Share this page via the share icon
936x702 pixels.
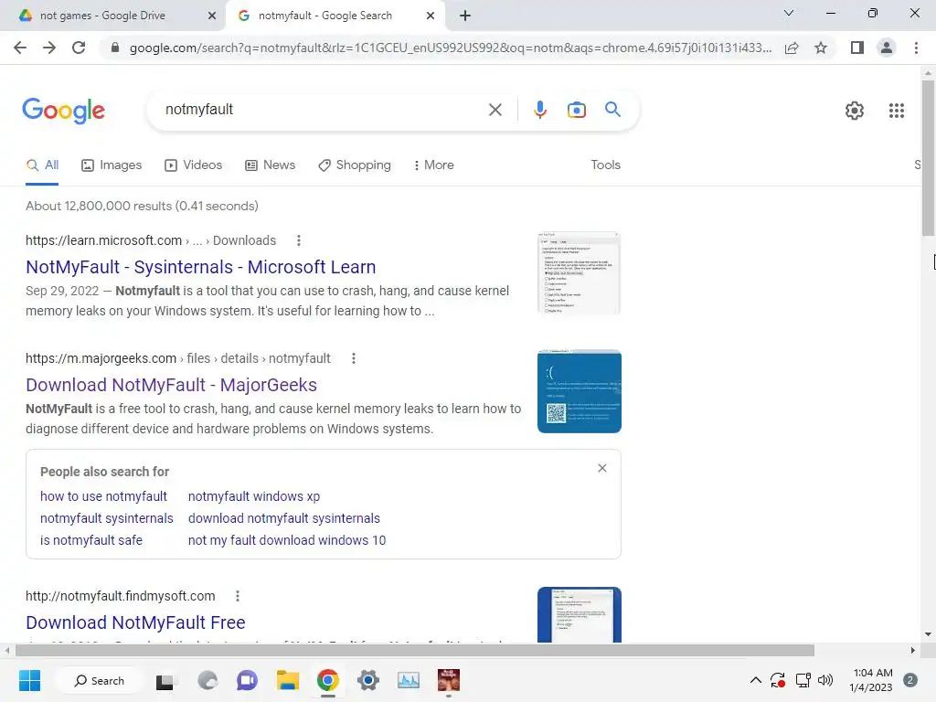792,48
